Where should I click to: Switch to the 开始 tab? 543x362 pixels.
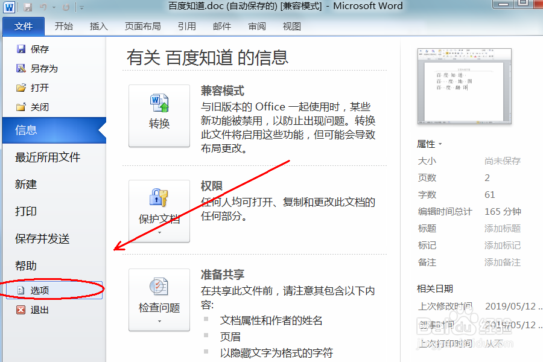[64, 27]
